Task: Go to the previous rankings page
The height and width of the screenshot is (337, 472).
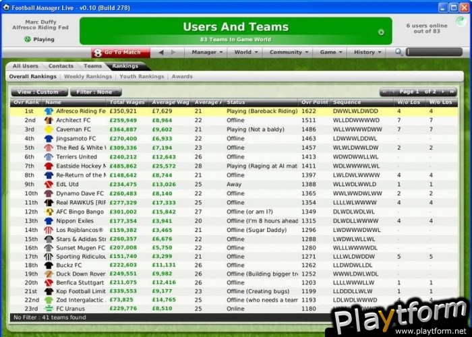Action: [x=393, y=92]
